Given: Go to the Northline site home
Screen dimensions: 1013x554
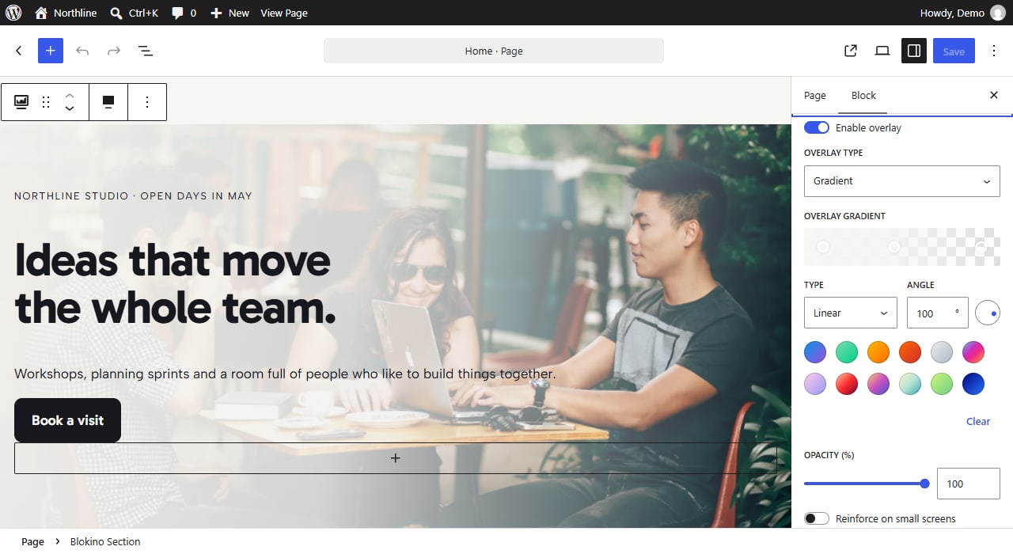Looking at the screenshot, I should click(x=66, y=13).
